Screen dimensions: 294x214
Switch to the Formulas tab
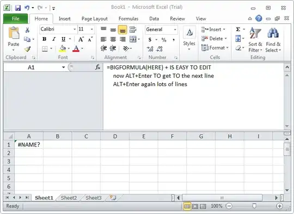pyautogui.click(x=128, y=19)
